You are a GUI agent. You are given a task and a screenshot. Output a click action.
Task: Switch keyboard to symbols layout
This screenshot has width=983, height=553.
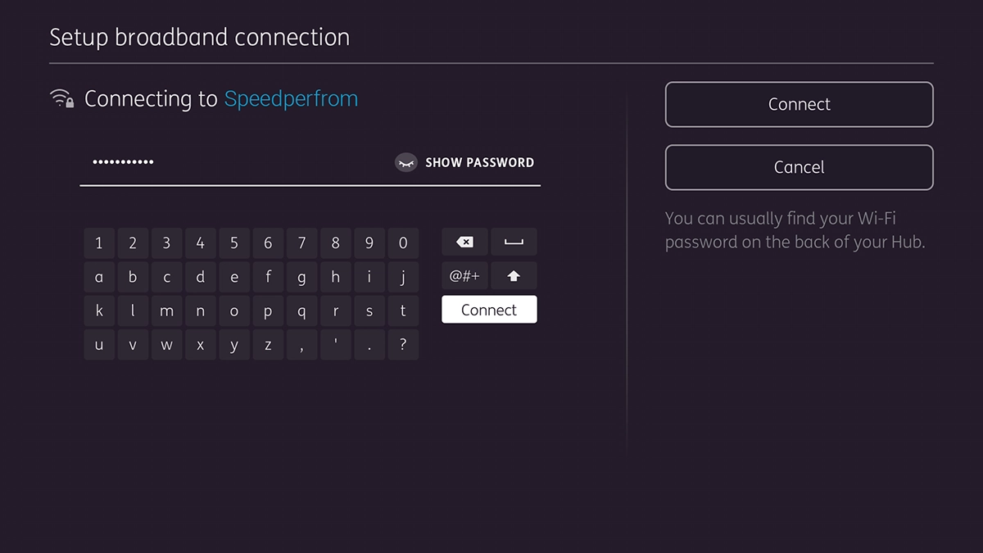click(x=464, y=276)
